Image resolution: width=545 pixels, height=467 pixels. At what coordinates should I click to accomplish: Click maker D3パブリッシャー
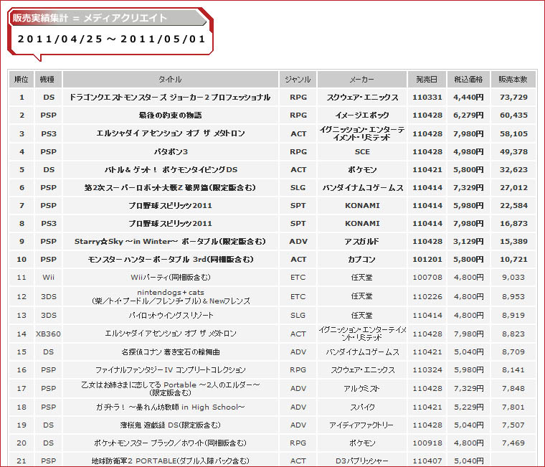click(x=362, y=461)
